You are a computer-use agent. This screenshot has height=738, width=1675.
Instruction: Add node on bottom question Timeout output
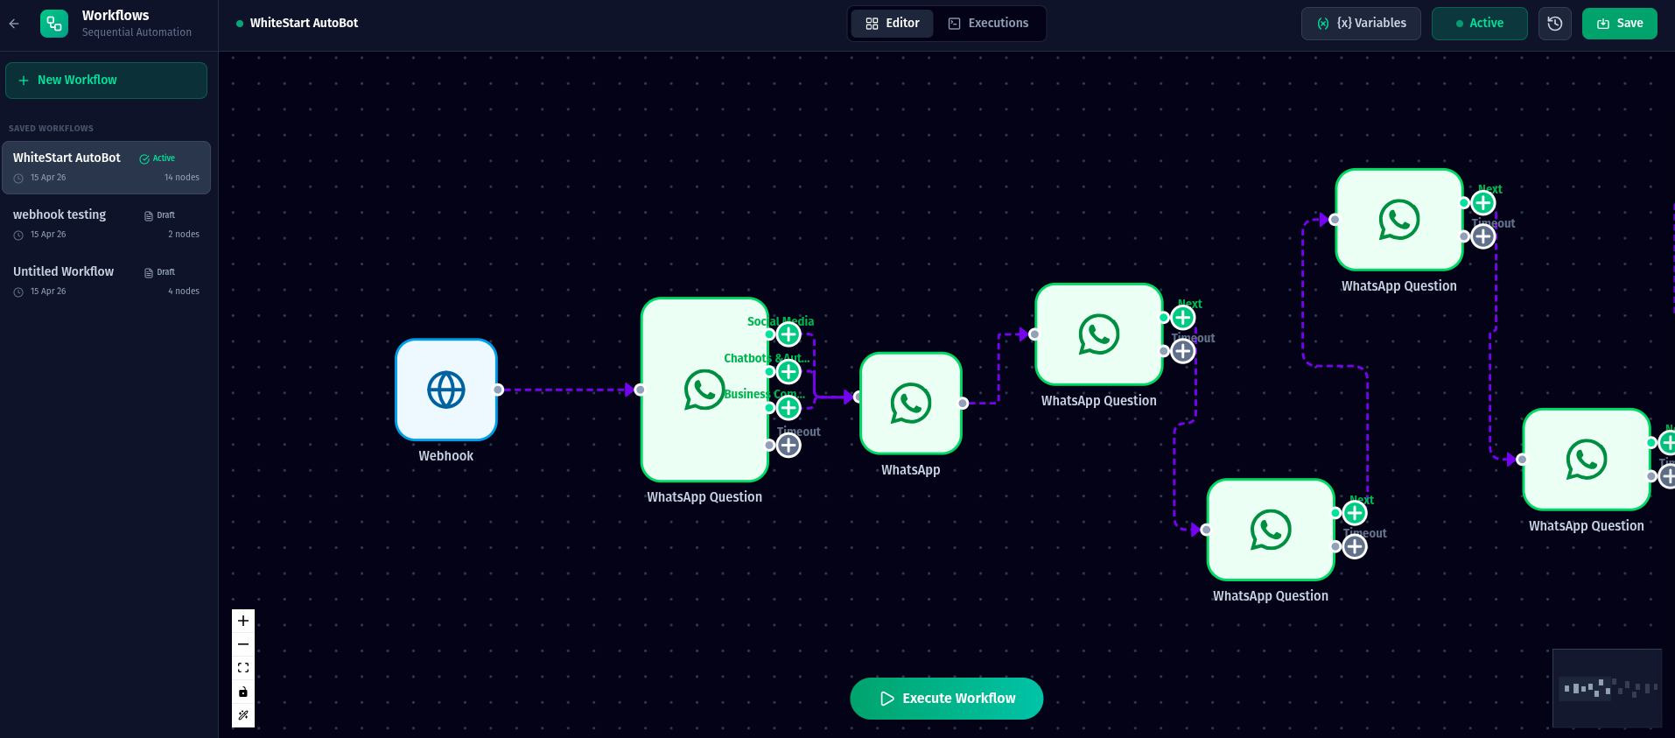click(1355, 546)
